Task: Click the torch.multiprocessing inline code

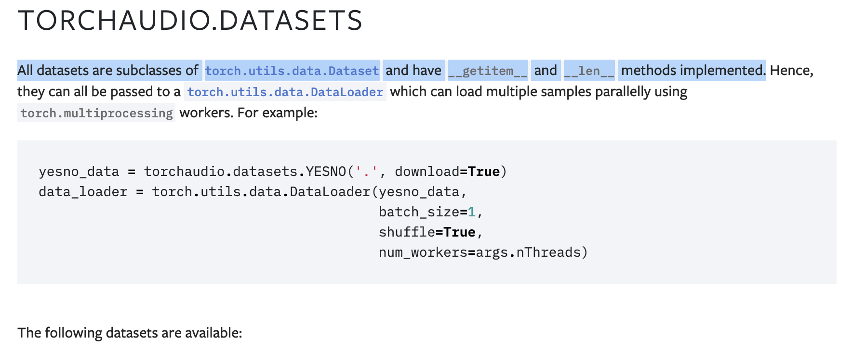Action: [x=96, y=113]
